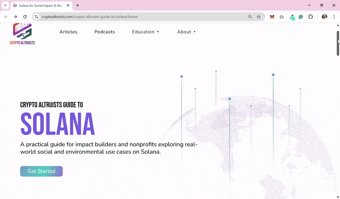340x199 pixels.
Task: Click the camera screenshot extension icon
Action: click(282, 17)
